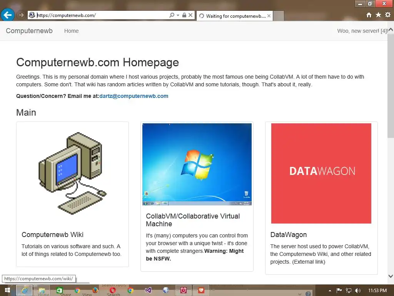
Task: Open a new tab with the blank tab button
Action: [279, 16]
